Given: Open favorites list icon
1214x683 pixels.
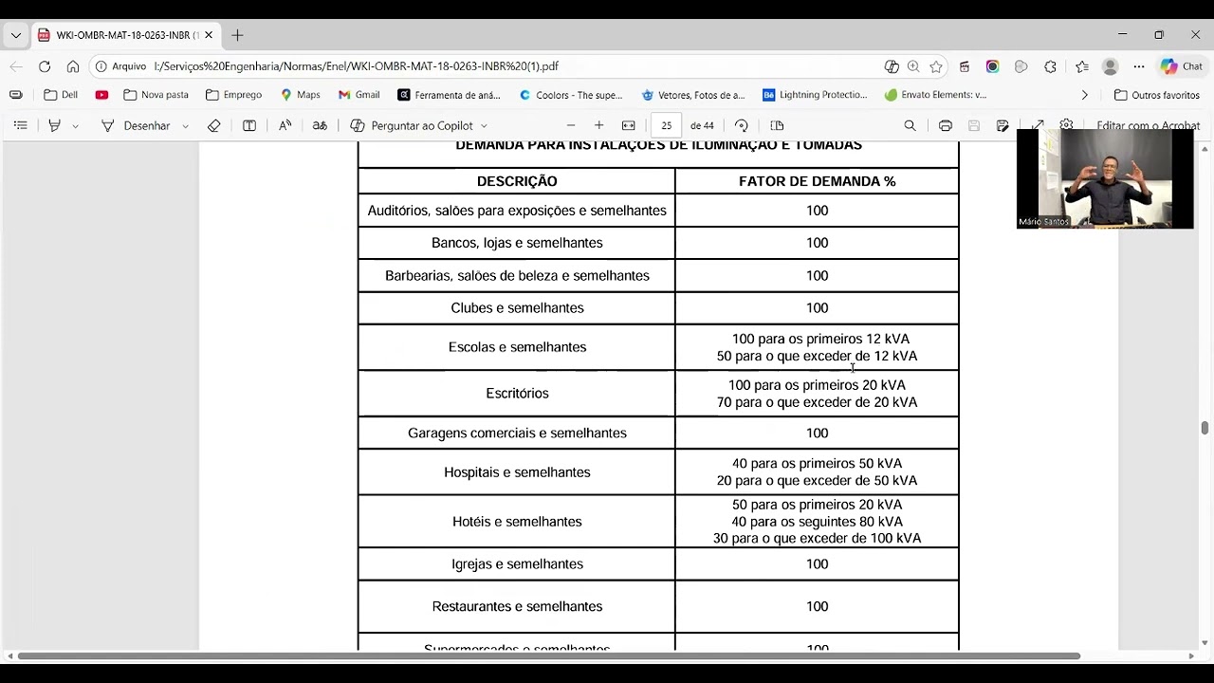Looking at the screenshot, I should 1082,66.
